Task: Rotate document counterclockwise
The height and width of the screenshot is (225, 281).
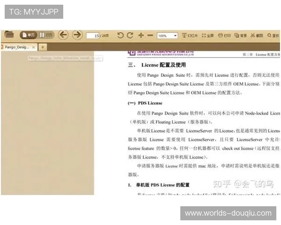Action: [x=120, y=36]
